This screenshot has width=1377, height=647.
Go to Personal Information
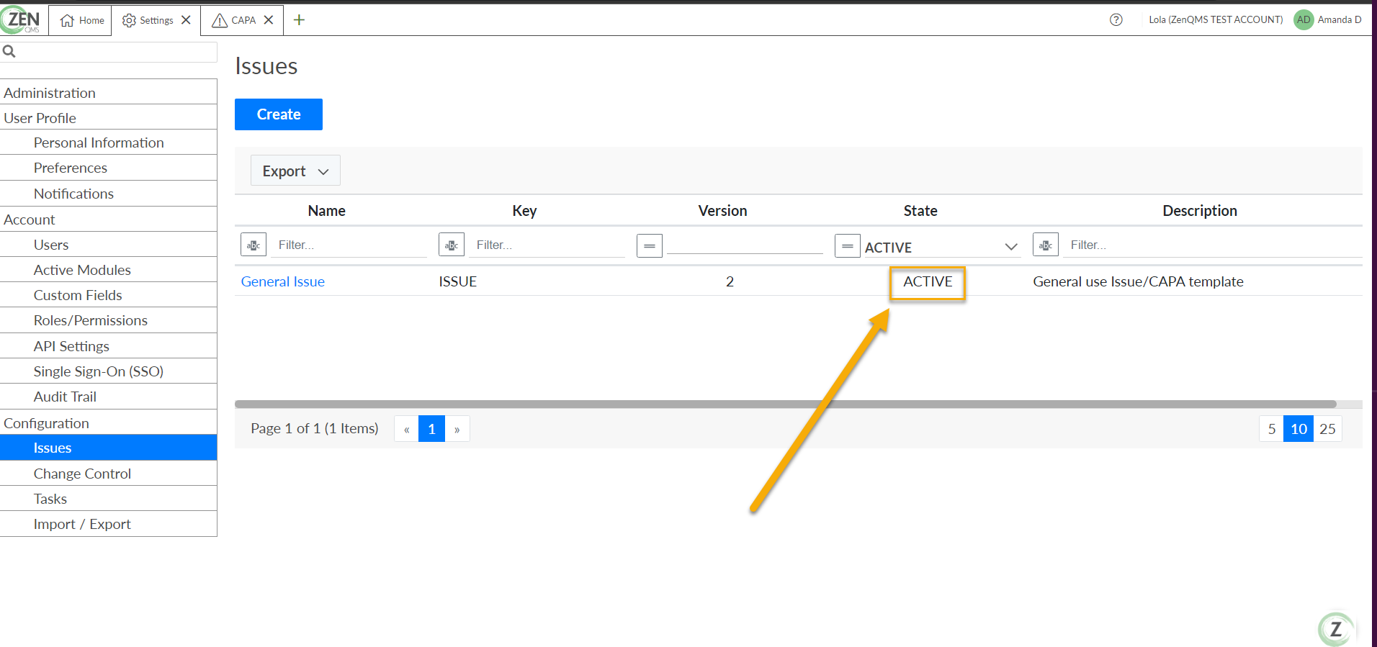pos(108,142)
